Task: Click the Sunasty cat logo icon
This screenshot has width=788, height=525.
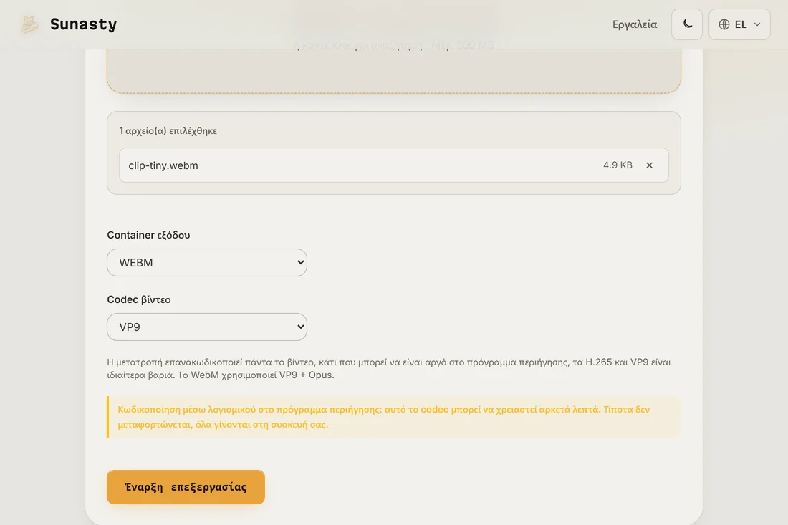Action: pos(29,24)
